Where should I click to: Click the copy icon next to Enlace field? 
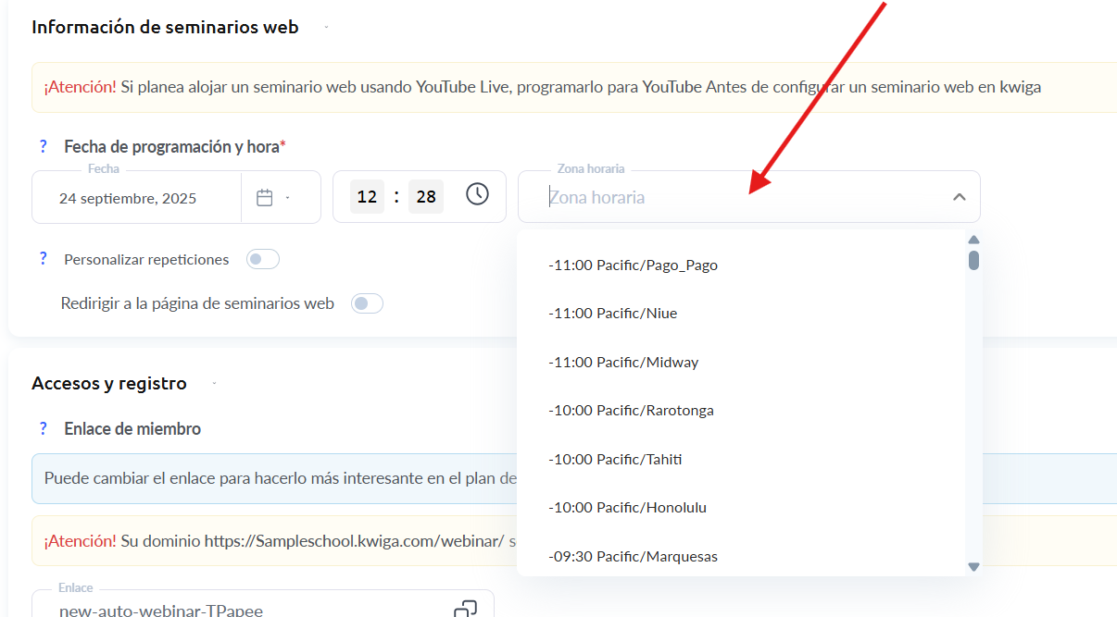click(x=465, y=609)
